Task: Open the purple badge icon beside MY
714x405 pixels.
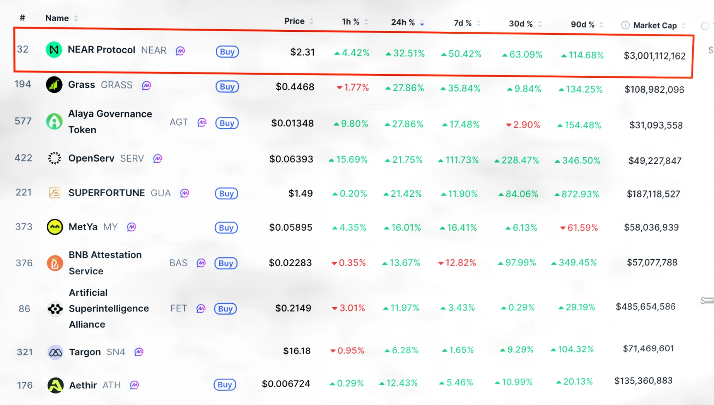Action: click(132, 227)
